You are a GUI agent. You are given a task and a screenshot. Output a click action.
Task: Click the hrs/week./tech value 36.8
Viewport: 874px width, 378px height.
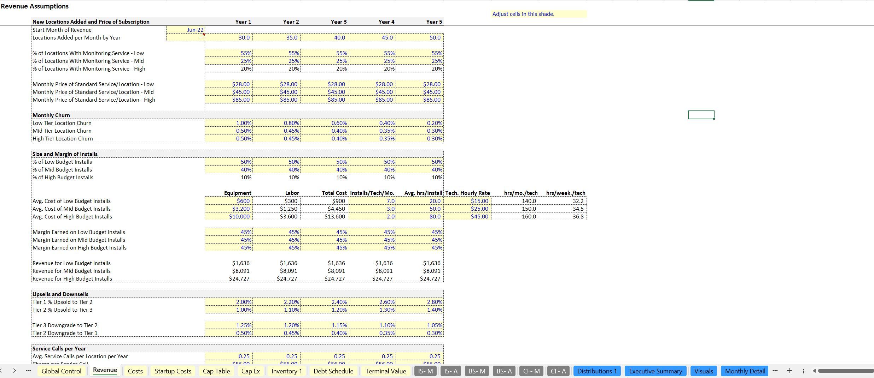[x=563, y=216]
